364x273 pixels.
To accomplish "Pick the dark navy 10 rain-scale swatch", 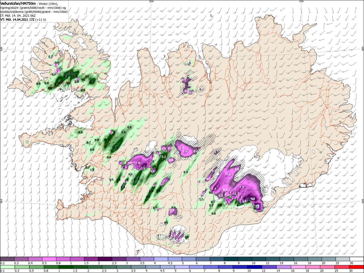I will [x=255, y=267].
